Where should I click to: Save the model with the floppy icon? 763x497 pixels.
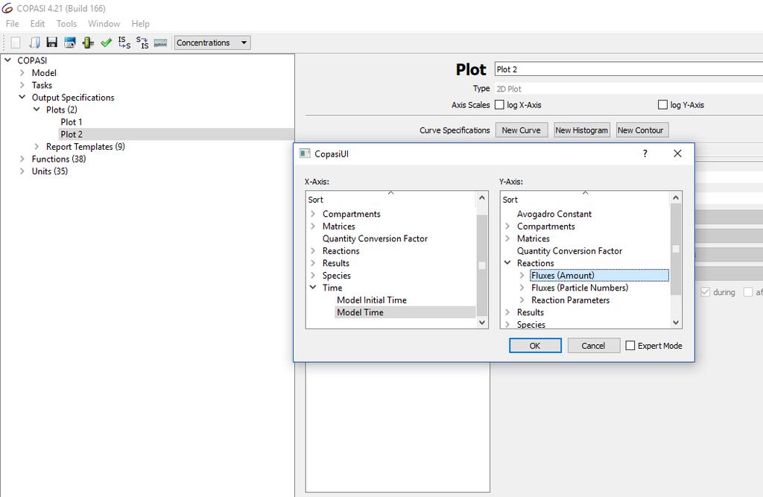pyautogui.click(x=52, y=42)
